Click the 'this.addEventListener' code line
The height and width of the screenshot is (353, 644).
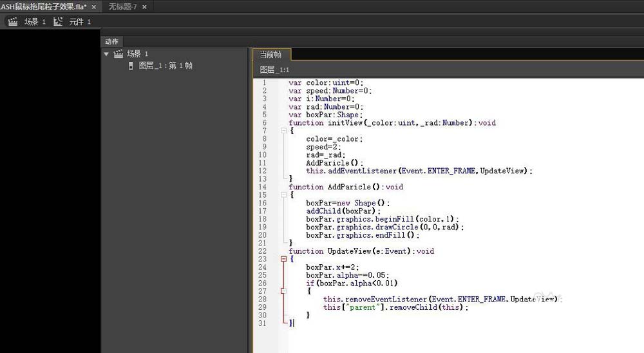tap(419, 171)
